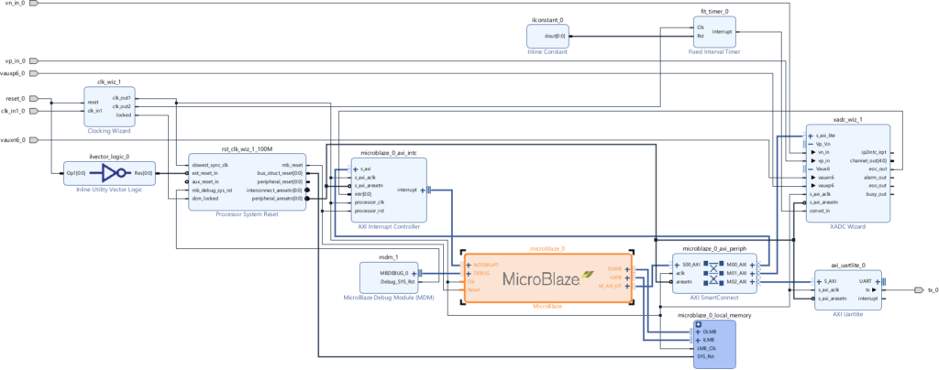Viewport: 939px width, 370px height.
Task: Select the vauxp6_0 input port
Action: click(x=34, y=73)
